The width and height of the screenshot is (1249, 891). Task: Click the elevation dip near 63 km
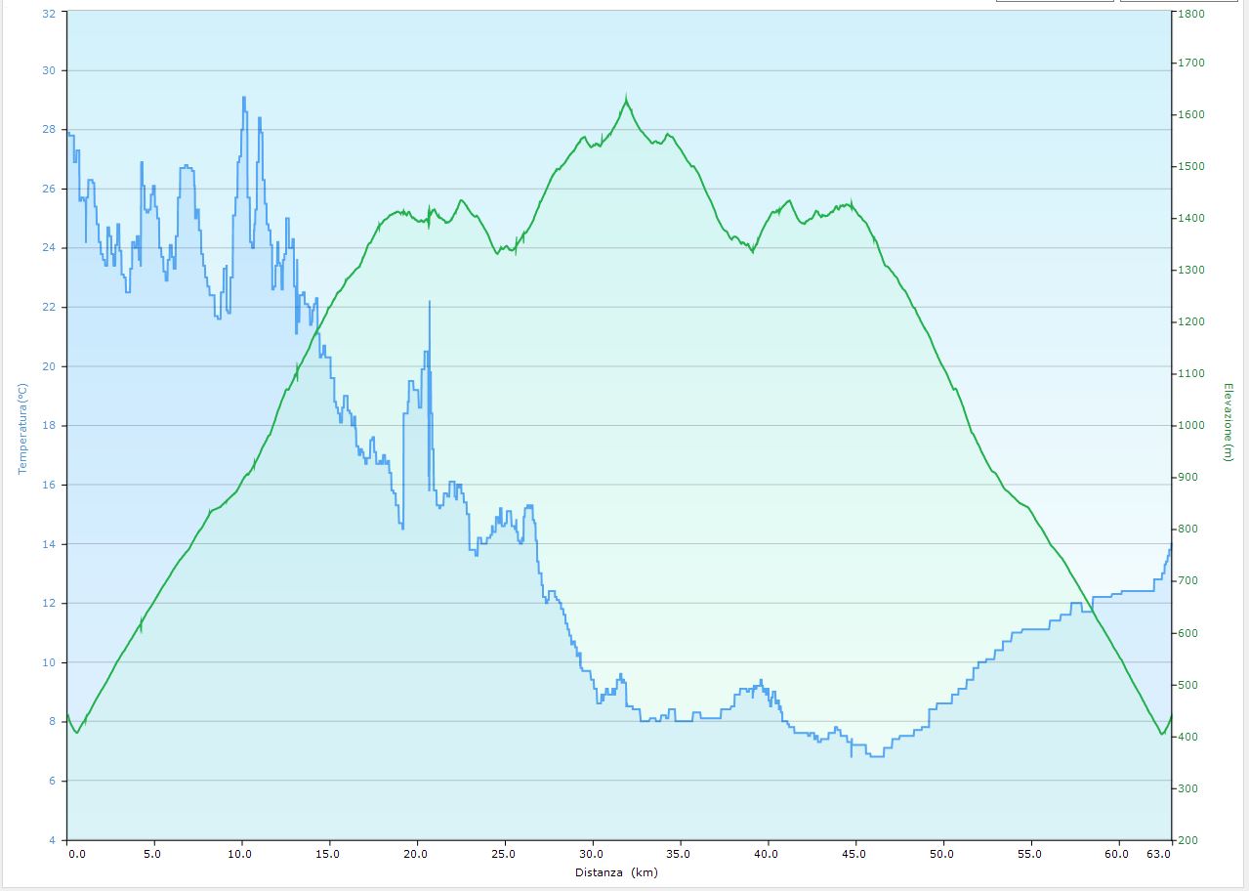point(1161,734)
